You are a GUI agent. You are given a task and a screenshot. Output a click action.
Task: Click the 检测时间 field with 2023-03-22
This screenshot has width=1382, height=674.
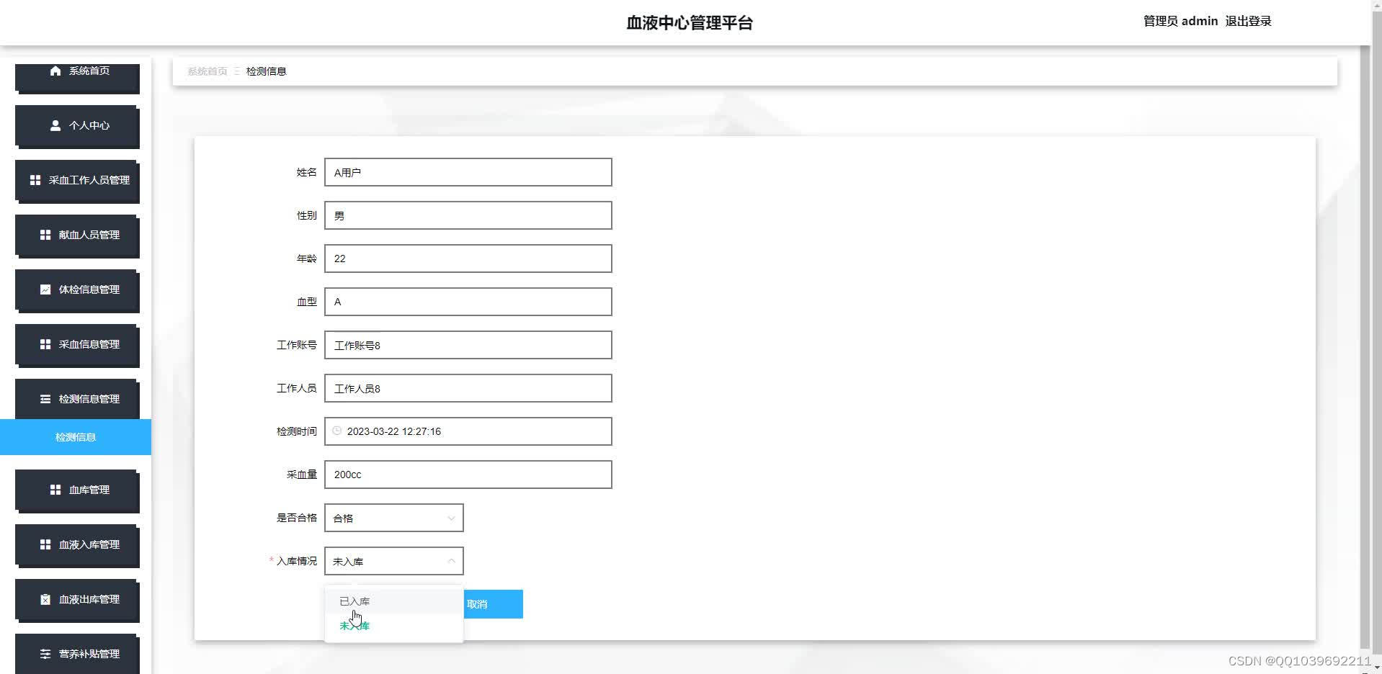coord(468,431)
